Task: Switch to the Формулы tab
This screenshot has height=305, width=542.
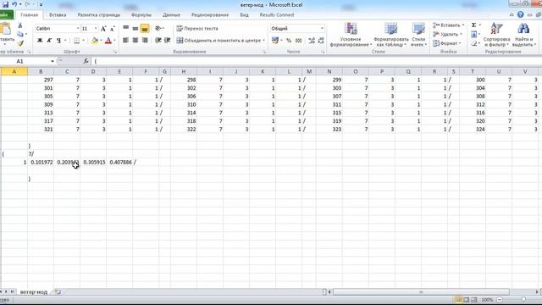Action: click(x=141, y=15)
